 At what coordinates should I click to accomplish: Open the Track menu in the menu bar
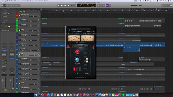tap(19, 1)
